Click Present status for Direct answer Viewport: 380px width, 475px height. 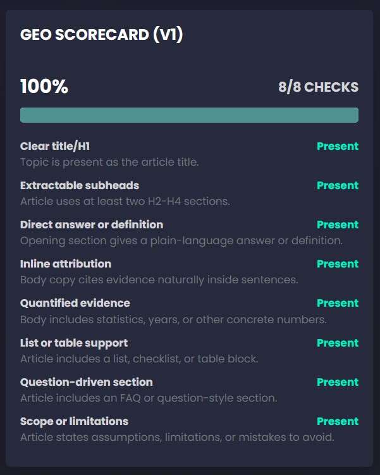tap(338, 225)
